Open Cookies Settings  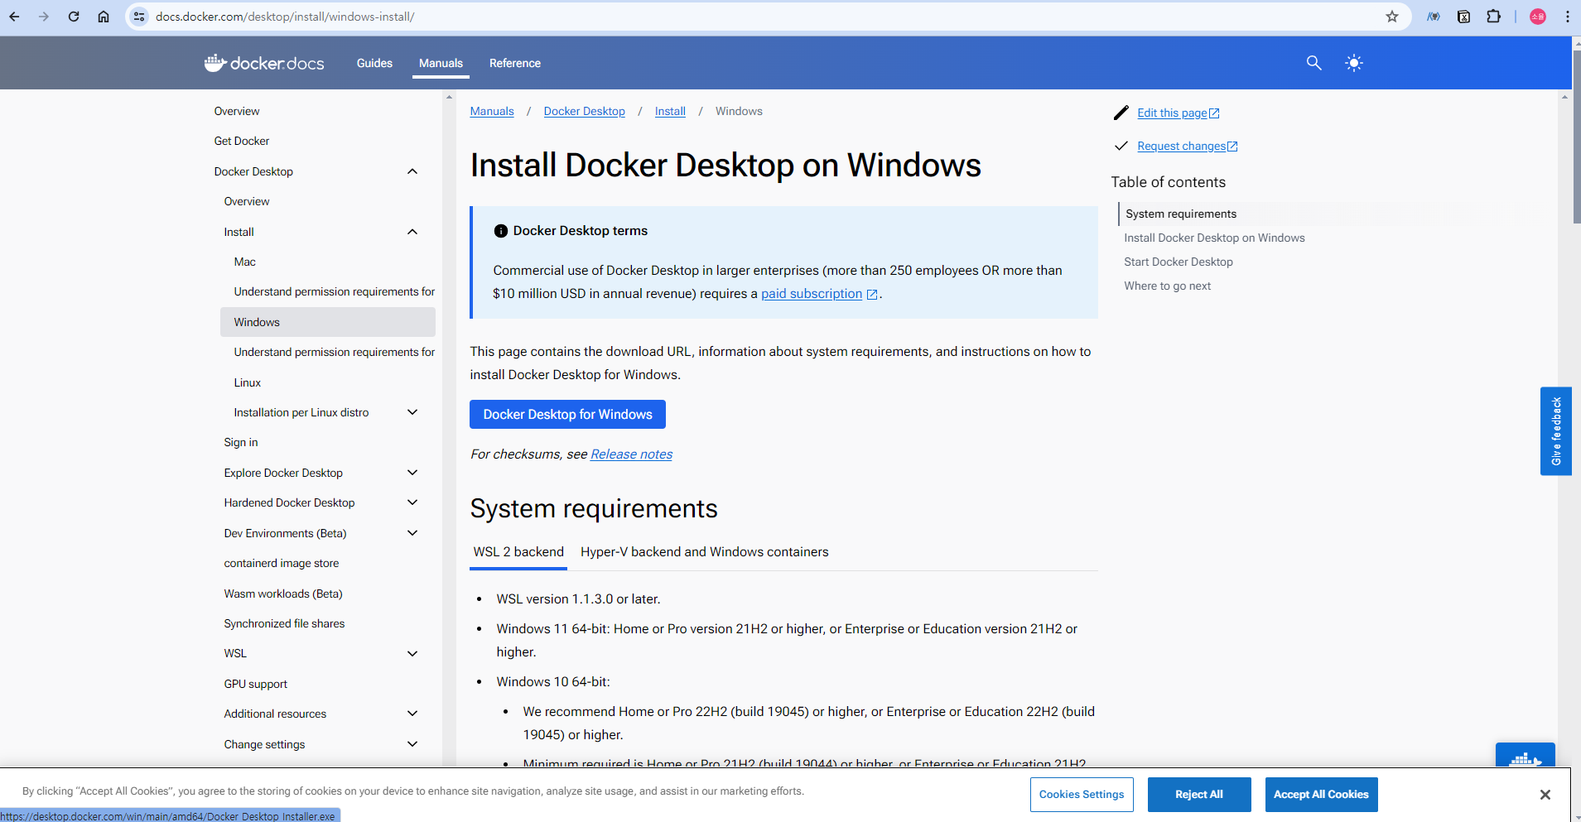point(1082,795)
